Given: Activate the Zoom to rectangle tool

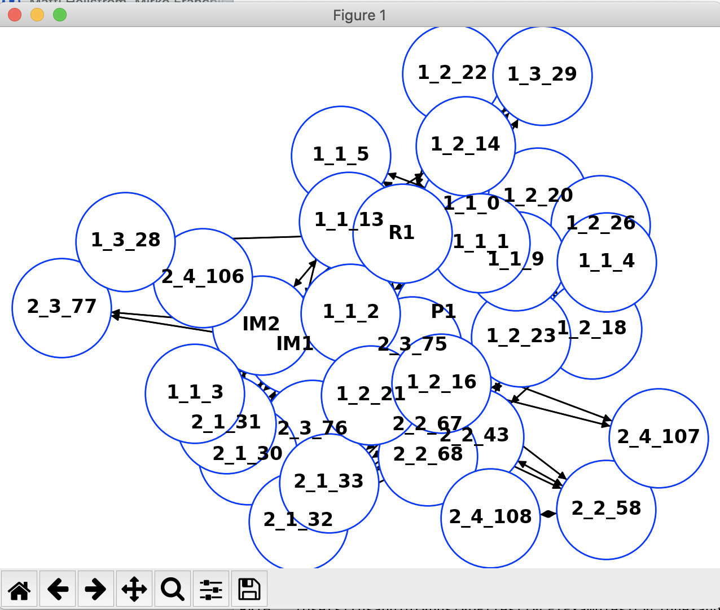Looking at the screenshot, I should 172,590.
